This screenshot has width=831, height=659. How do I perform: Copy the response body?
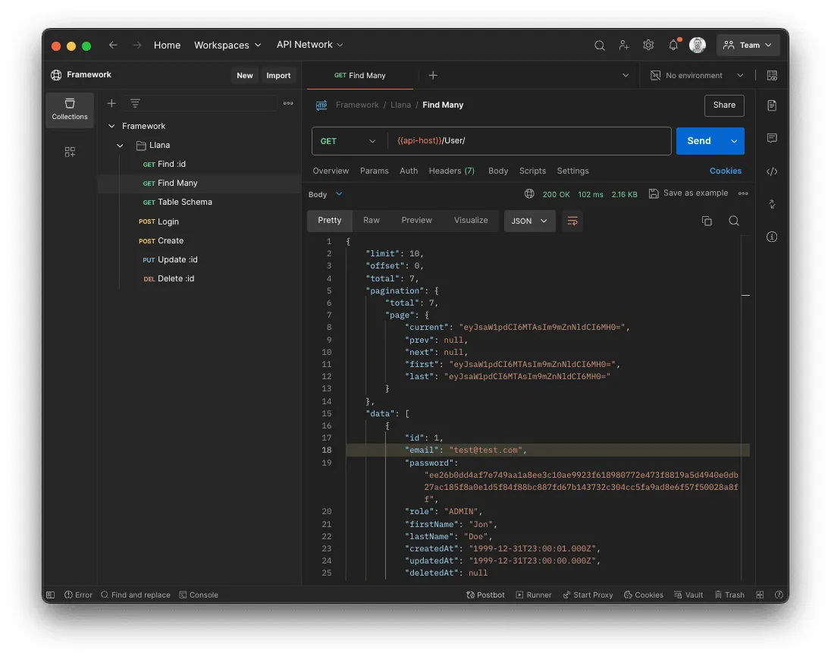click(707, 221)
